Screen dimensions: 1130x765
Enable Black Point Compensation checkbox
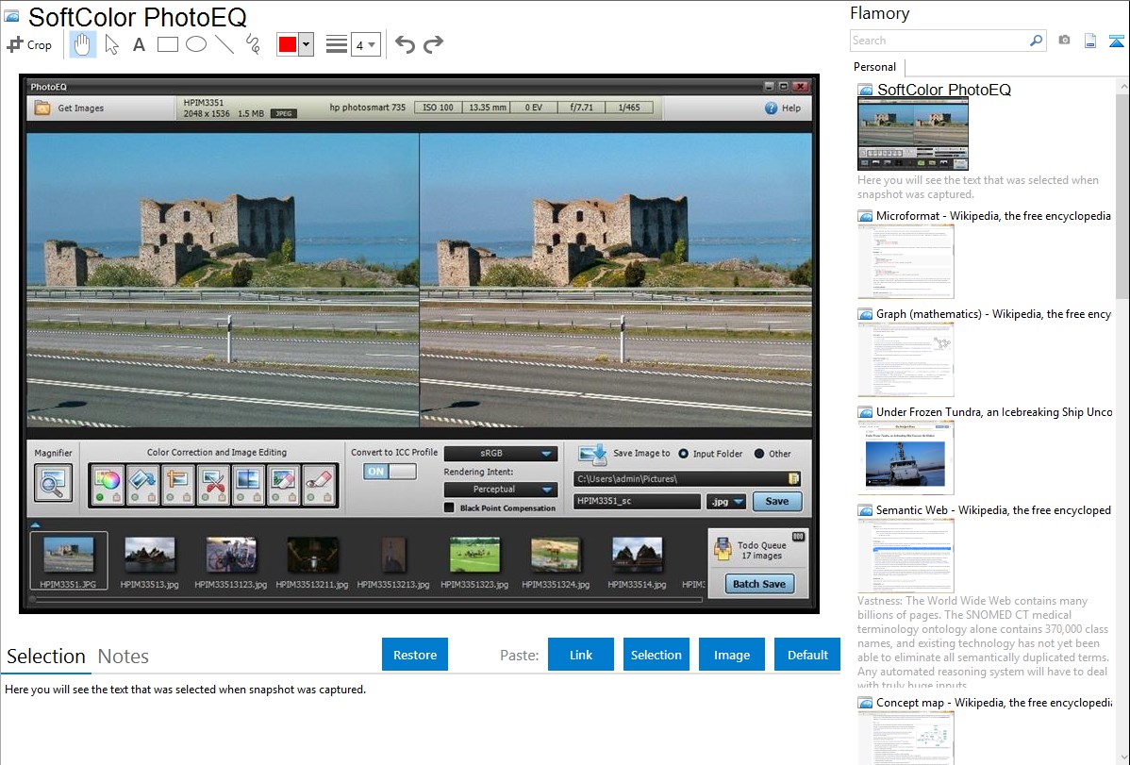click(449, 507)
